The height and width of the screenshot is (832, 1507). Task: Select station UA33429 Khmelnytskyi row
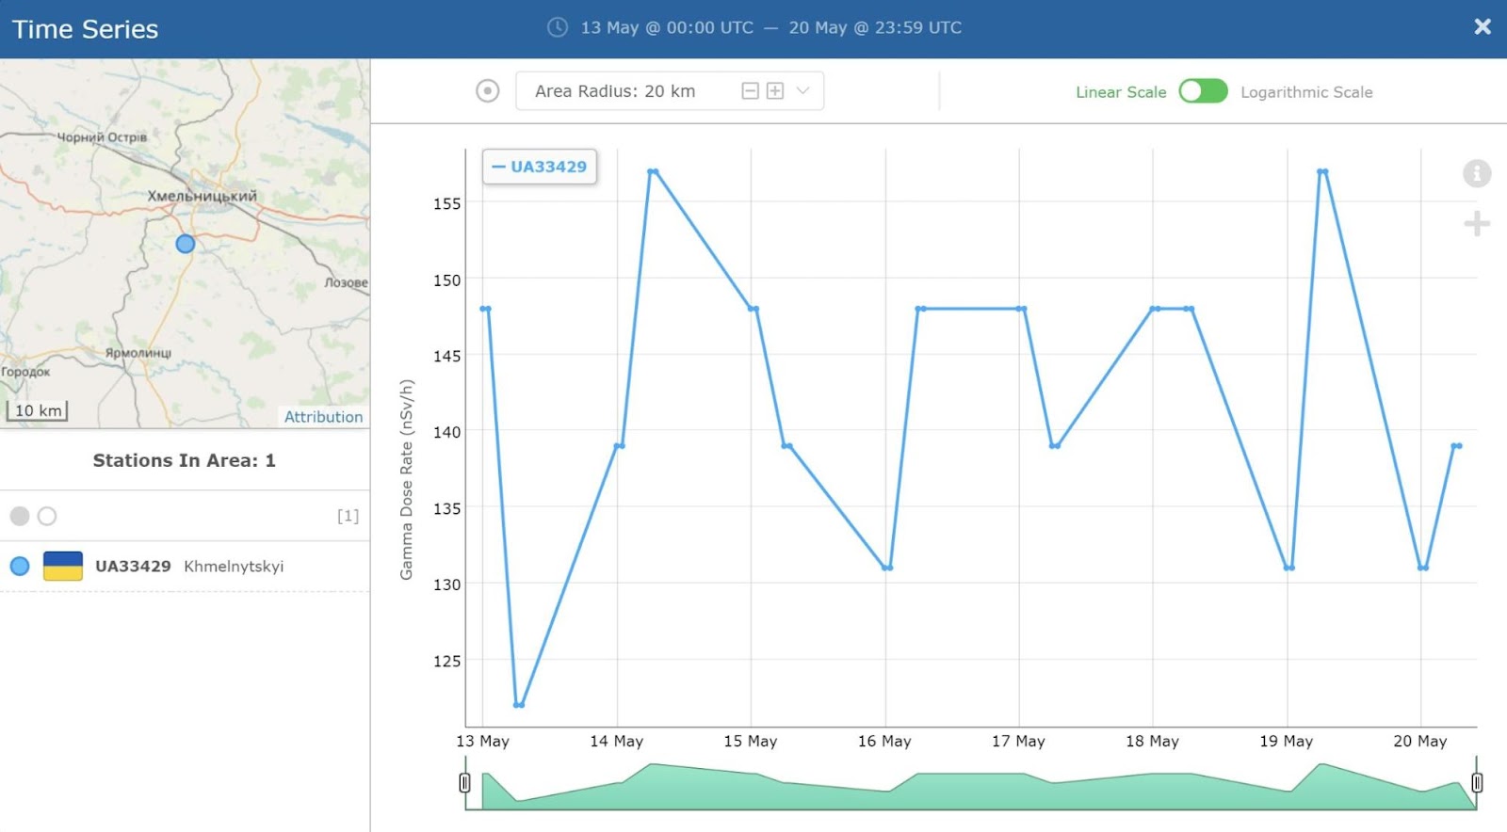pyautogui.click(x=185, y=567)
